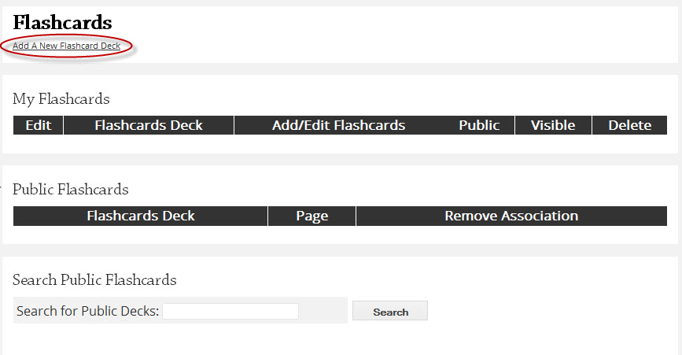This screenshot has width=682, height=355.
Task: Click the Search Public Flashcards heading
Action: pos(94,279)
